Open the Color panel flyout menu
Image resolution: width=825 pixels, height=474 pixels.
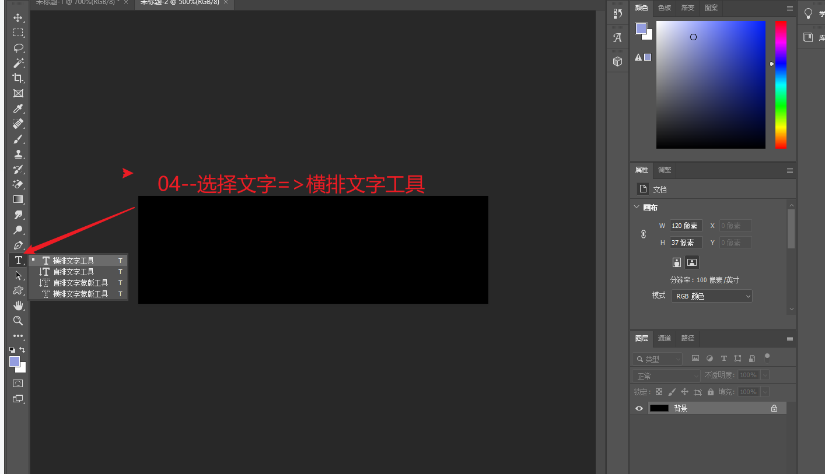(x=789, y=8)
